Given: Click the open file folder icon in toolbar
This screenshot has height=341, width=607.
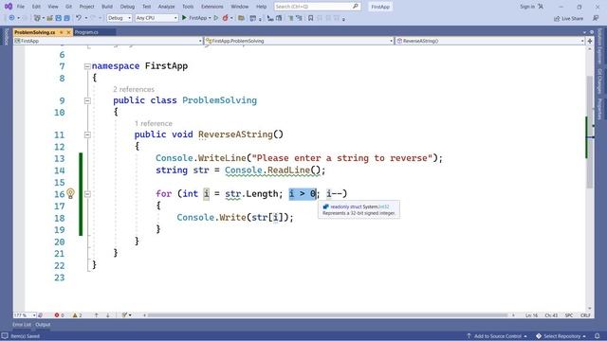Looking at the screenshot, I should pos(50,18).
